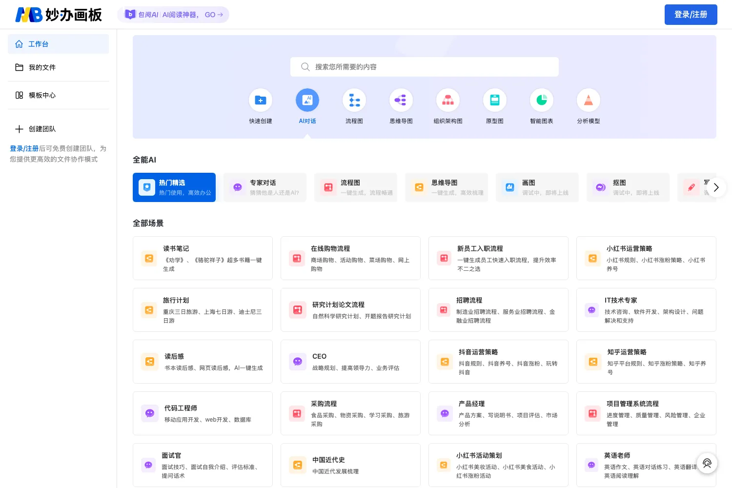The width and height of the screenshot is (732, 488).
Task: Open the 分析模型 analysis model icon
Action: point(589,101)
